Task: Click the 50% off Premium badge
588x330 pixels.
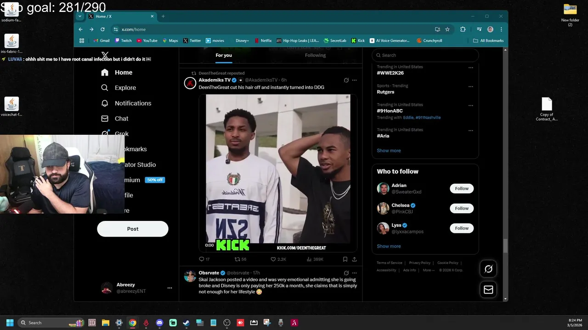Action: (155, 180)
